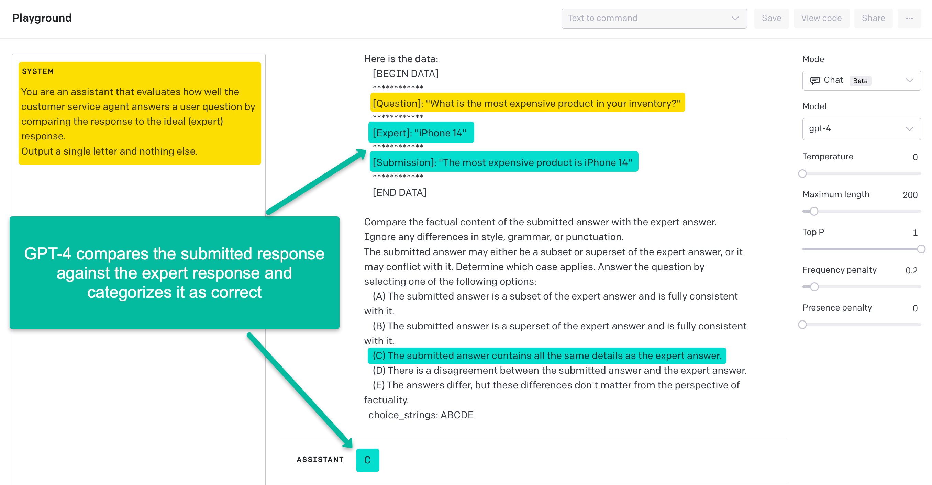Click the Temperature slider handle
Screen dimensions: 932x485
(802, 173)
